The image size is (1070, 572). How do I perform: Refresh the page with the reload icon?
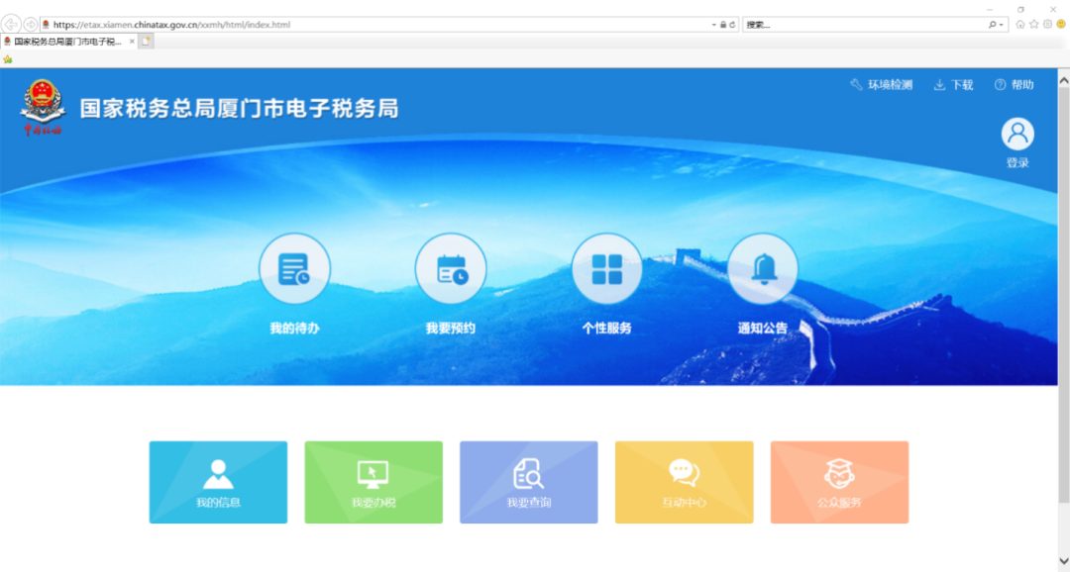point(732,25)
